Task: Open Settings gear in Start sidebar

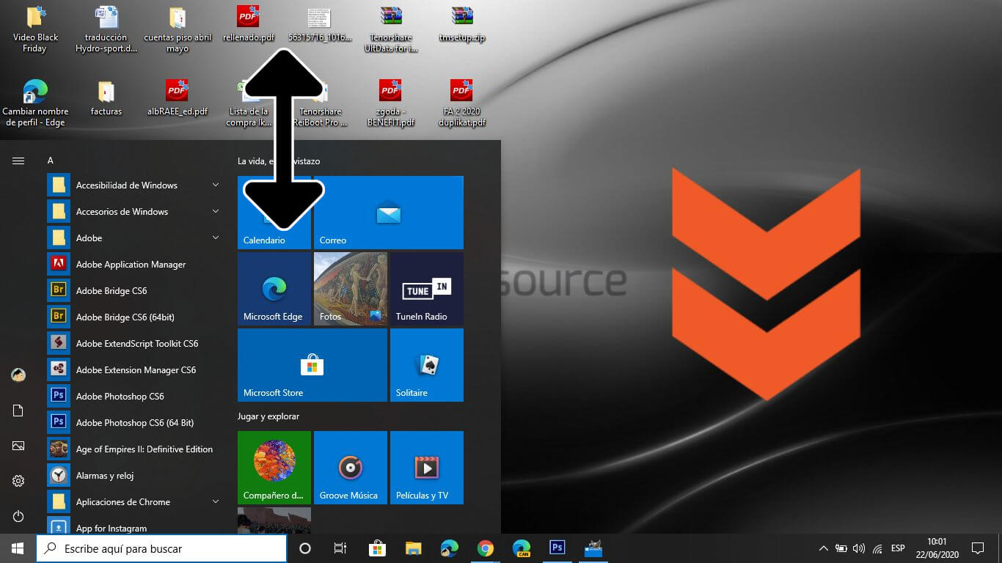Action: 18,481
